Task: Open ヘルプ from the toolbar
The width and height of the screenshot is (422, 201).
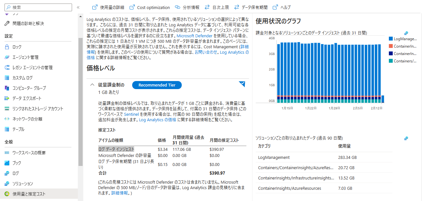Action: click(x=281, y=7)
